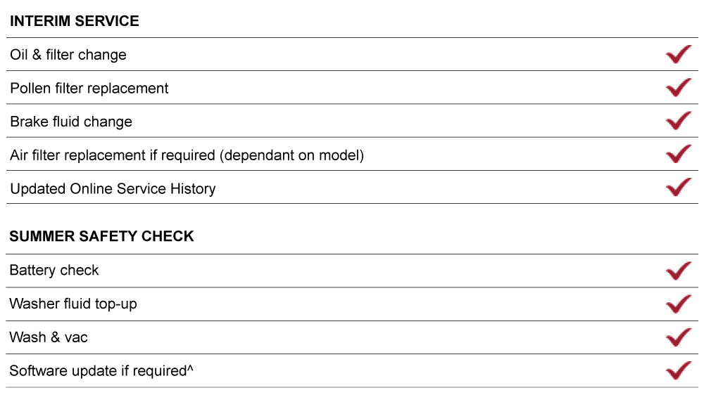
Task: Select the SUMMER SAFETY CHECK heading
Action: 101,237
